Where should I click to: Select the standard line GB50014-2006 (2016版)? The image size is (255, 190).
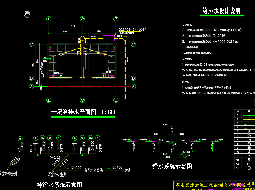(x=210, y=41)
